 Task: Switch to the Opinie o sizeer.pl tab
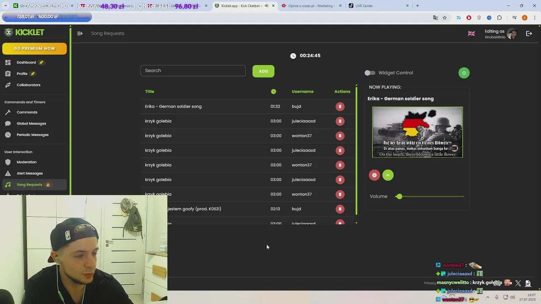pyautogui.click(x=311, y=6)
